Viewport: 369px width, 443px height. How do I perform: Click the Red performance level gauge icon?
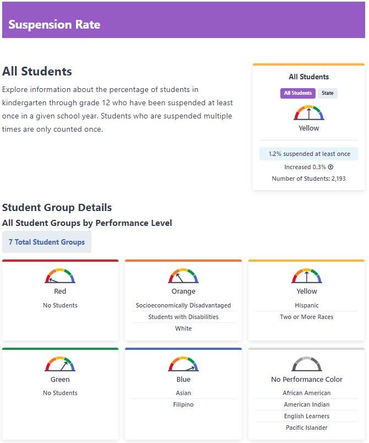tap(60, 275)
